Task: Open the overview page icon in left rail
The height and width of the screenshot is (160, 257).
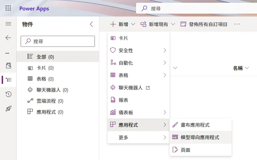Action: click(x=9, y=66)
